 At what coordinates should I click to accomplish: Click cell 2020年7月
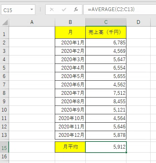click(70, 93)
